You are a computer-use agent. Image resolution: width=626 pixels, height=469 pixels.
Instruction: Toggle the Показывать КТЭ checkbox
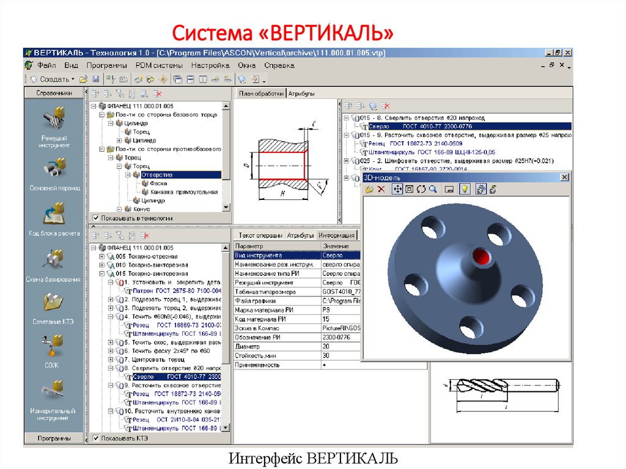point(96,438)
